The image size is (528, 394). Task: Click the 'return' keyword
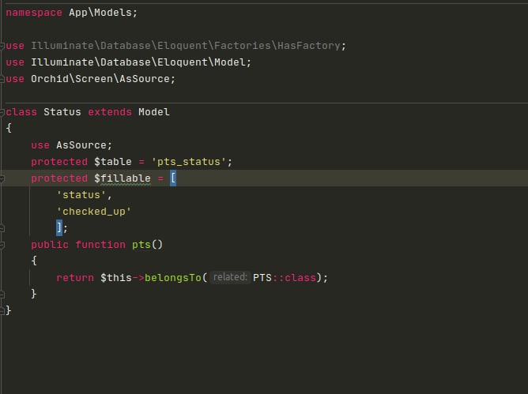click(x=75, y=278)
